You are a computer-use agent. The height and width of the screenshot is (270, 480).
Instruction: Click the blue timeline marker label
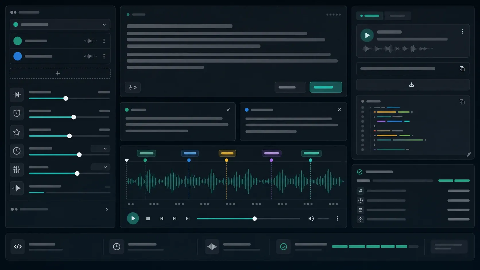tap(190, 153)
